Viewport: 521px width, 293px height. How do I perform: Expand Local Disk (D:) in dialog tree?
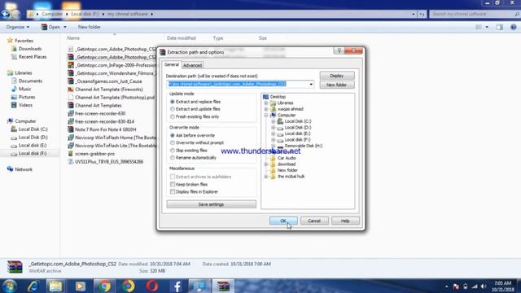[274, 128]
